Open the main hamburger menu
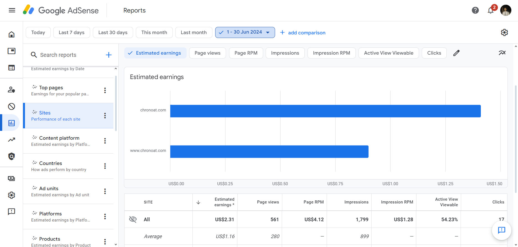This screenshot has height=247, width=518. click(x=12, y=10)
